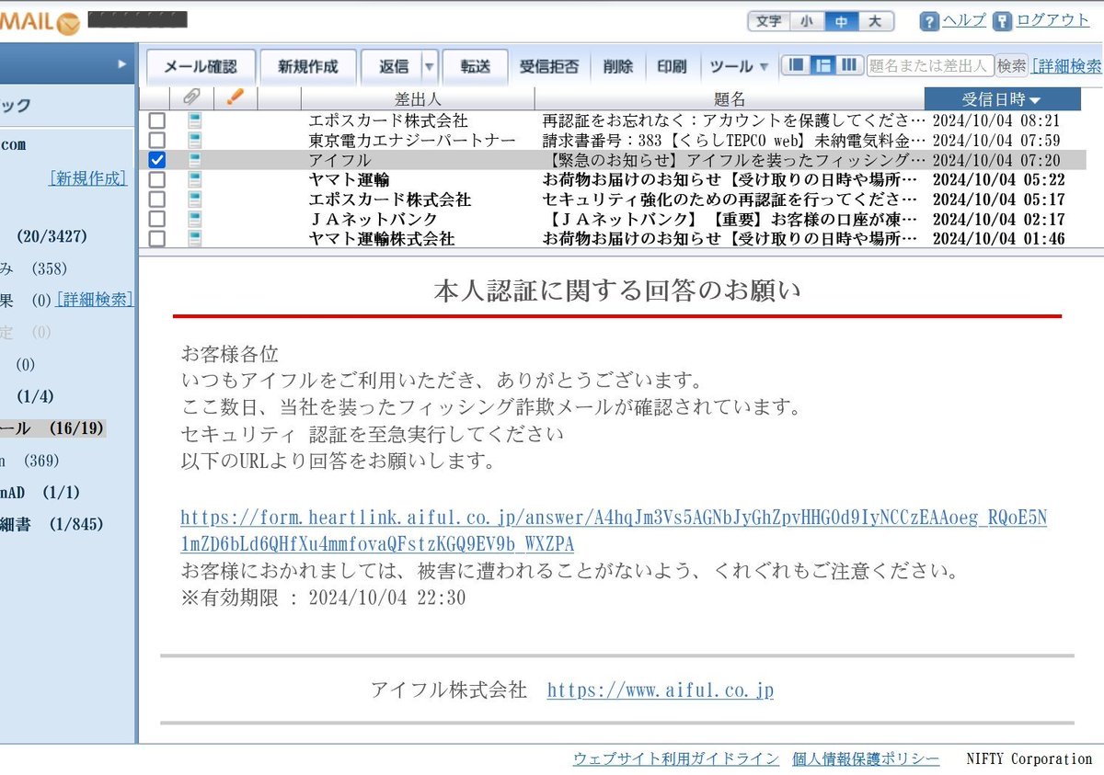This screenshot has width=1104, height=775.
Task: Open the envelope icon beside the アイフル message
Action: point(193,162)
